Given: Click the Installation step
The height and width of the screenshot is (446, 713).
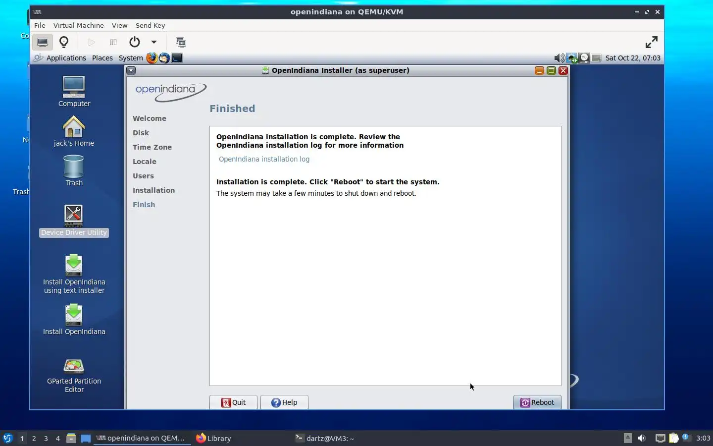Looking at the screenshot, I should coord(153,190).
